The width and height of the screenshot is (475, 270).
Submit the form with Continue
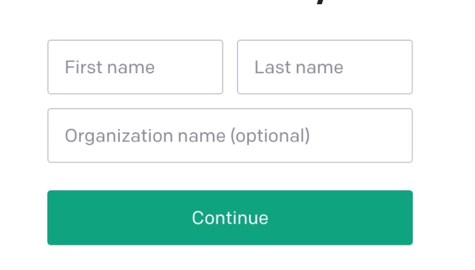coord(230,218)
